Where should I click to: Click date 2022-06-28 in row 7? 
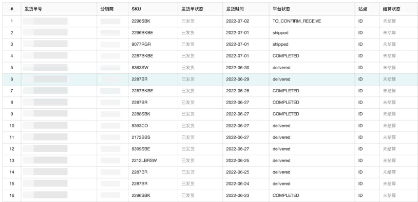pyautogui.click(x=238, y=91)
